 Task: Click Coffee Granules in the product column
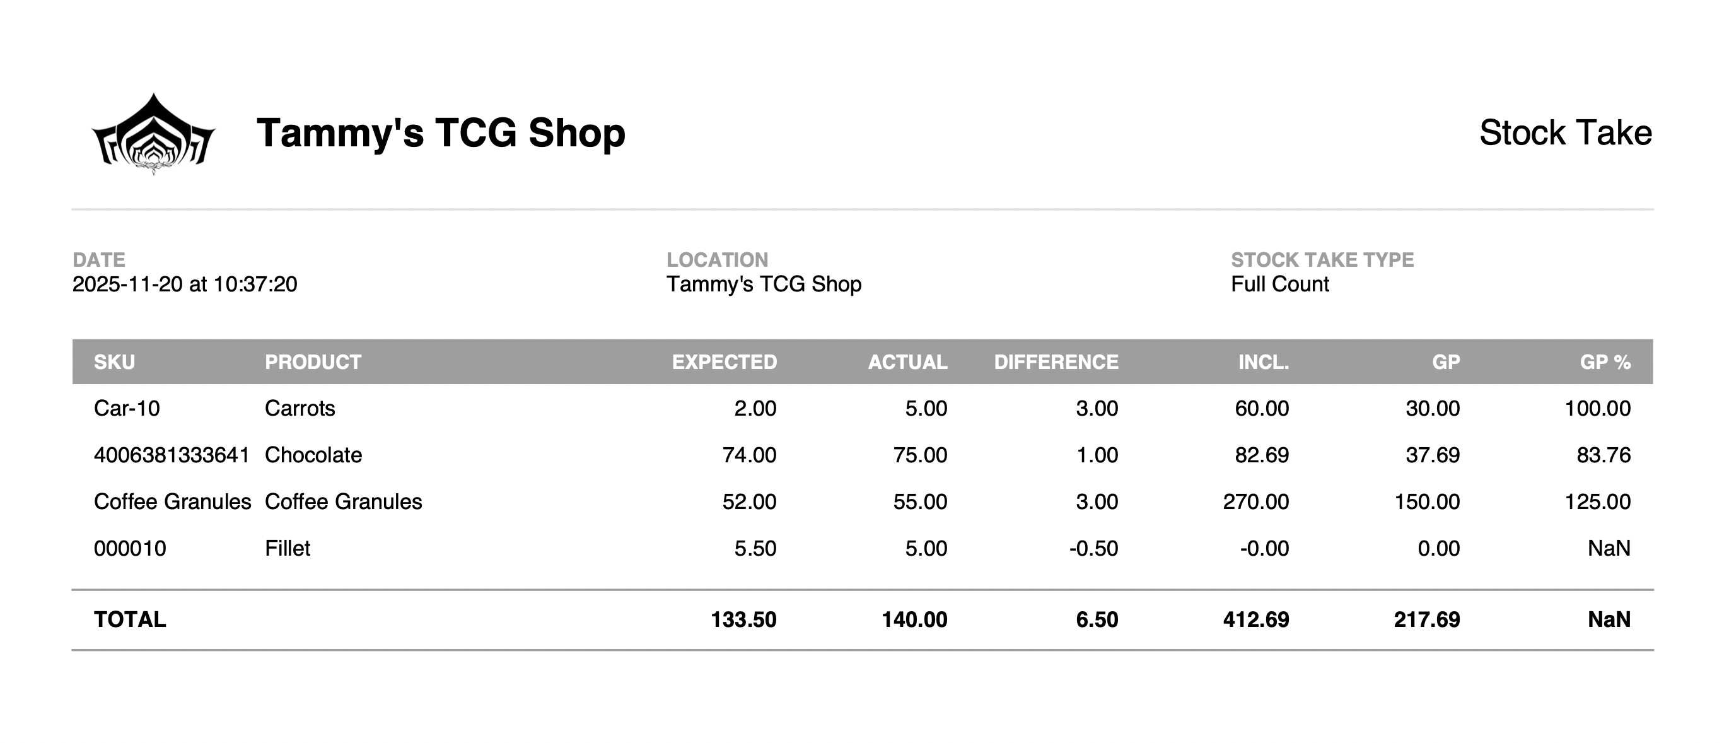(x=343, y=501)
